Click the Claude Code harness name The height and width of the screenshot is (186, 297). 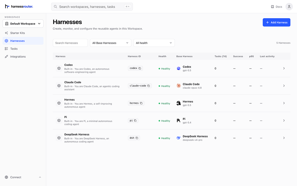pyautogui.click(x=73, y=82)
